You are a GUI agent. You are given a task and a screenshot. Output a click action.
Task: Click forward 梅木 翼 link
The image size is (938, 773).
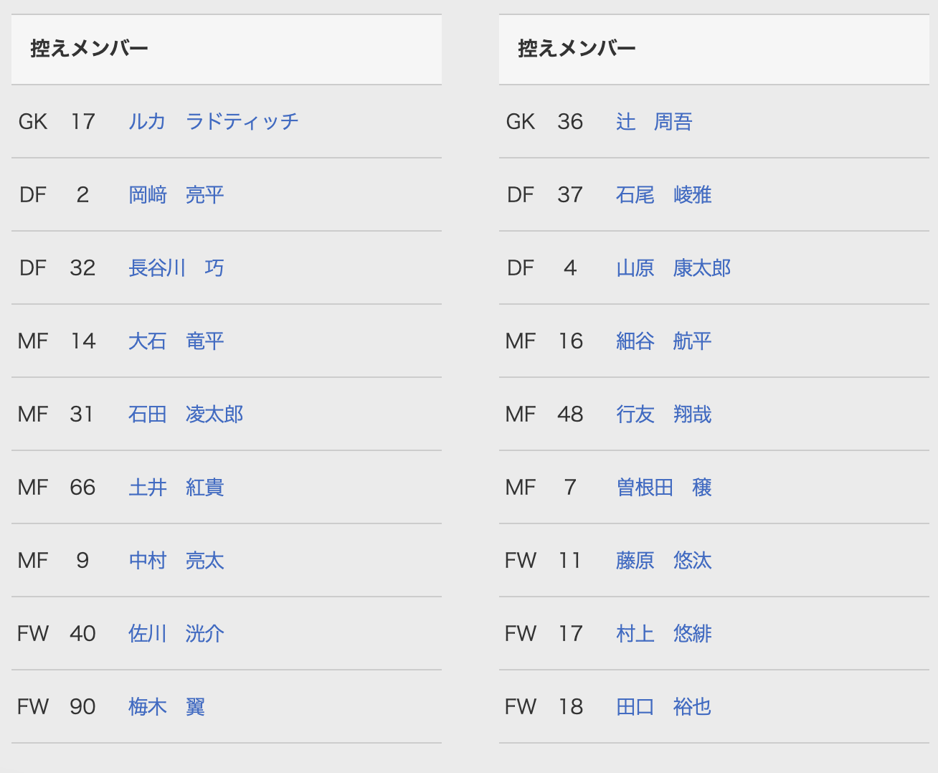(167, 707)
